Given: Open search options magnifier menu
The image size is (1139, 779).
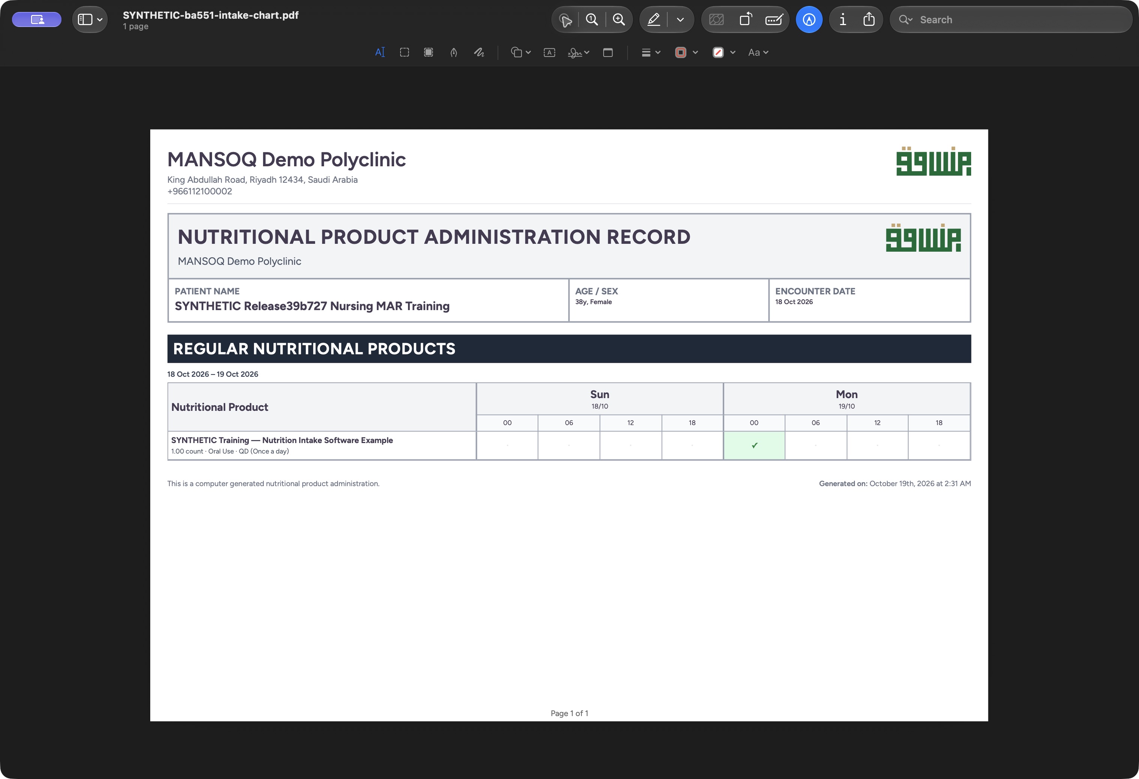Looking at the screenshot, I should point(905,19).
